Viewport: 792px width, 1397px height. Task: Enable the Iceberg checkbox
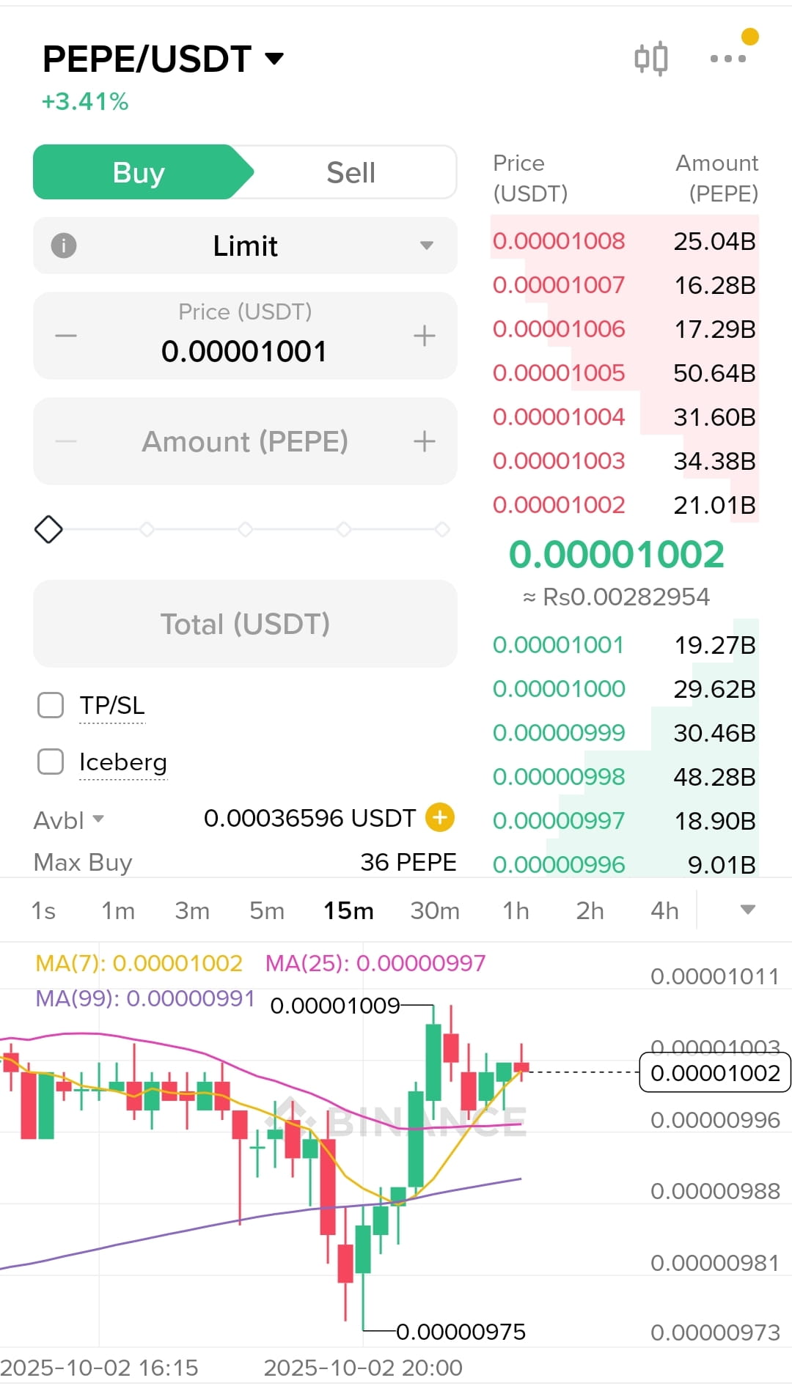tap(51, 762)
